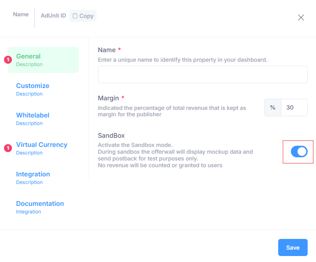Disable the SandBox mode toggle
Viewport: 316px width, 262px height.
[x=299, y=151]
